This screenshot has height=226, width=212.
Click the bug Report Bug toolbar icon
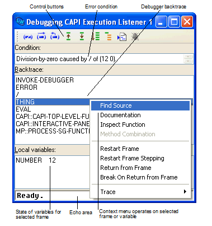click(135, 36)
